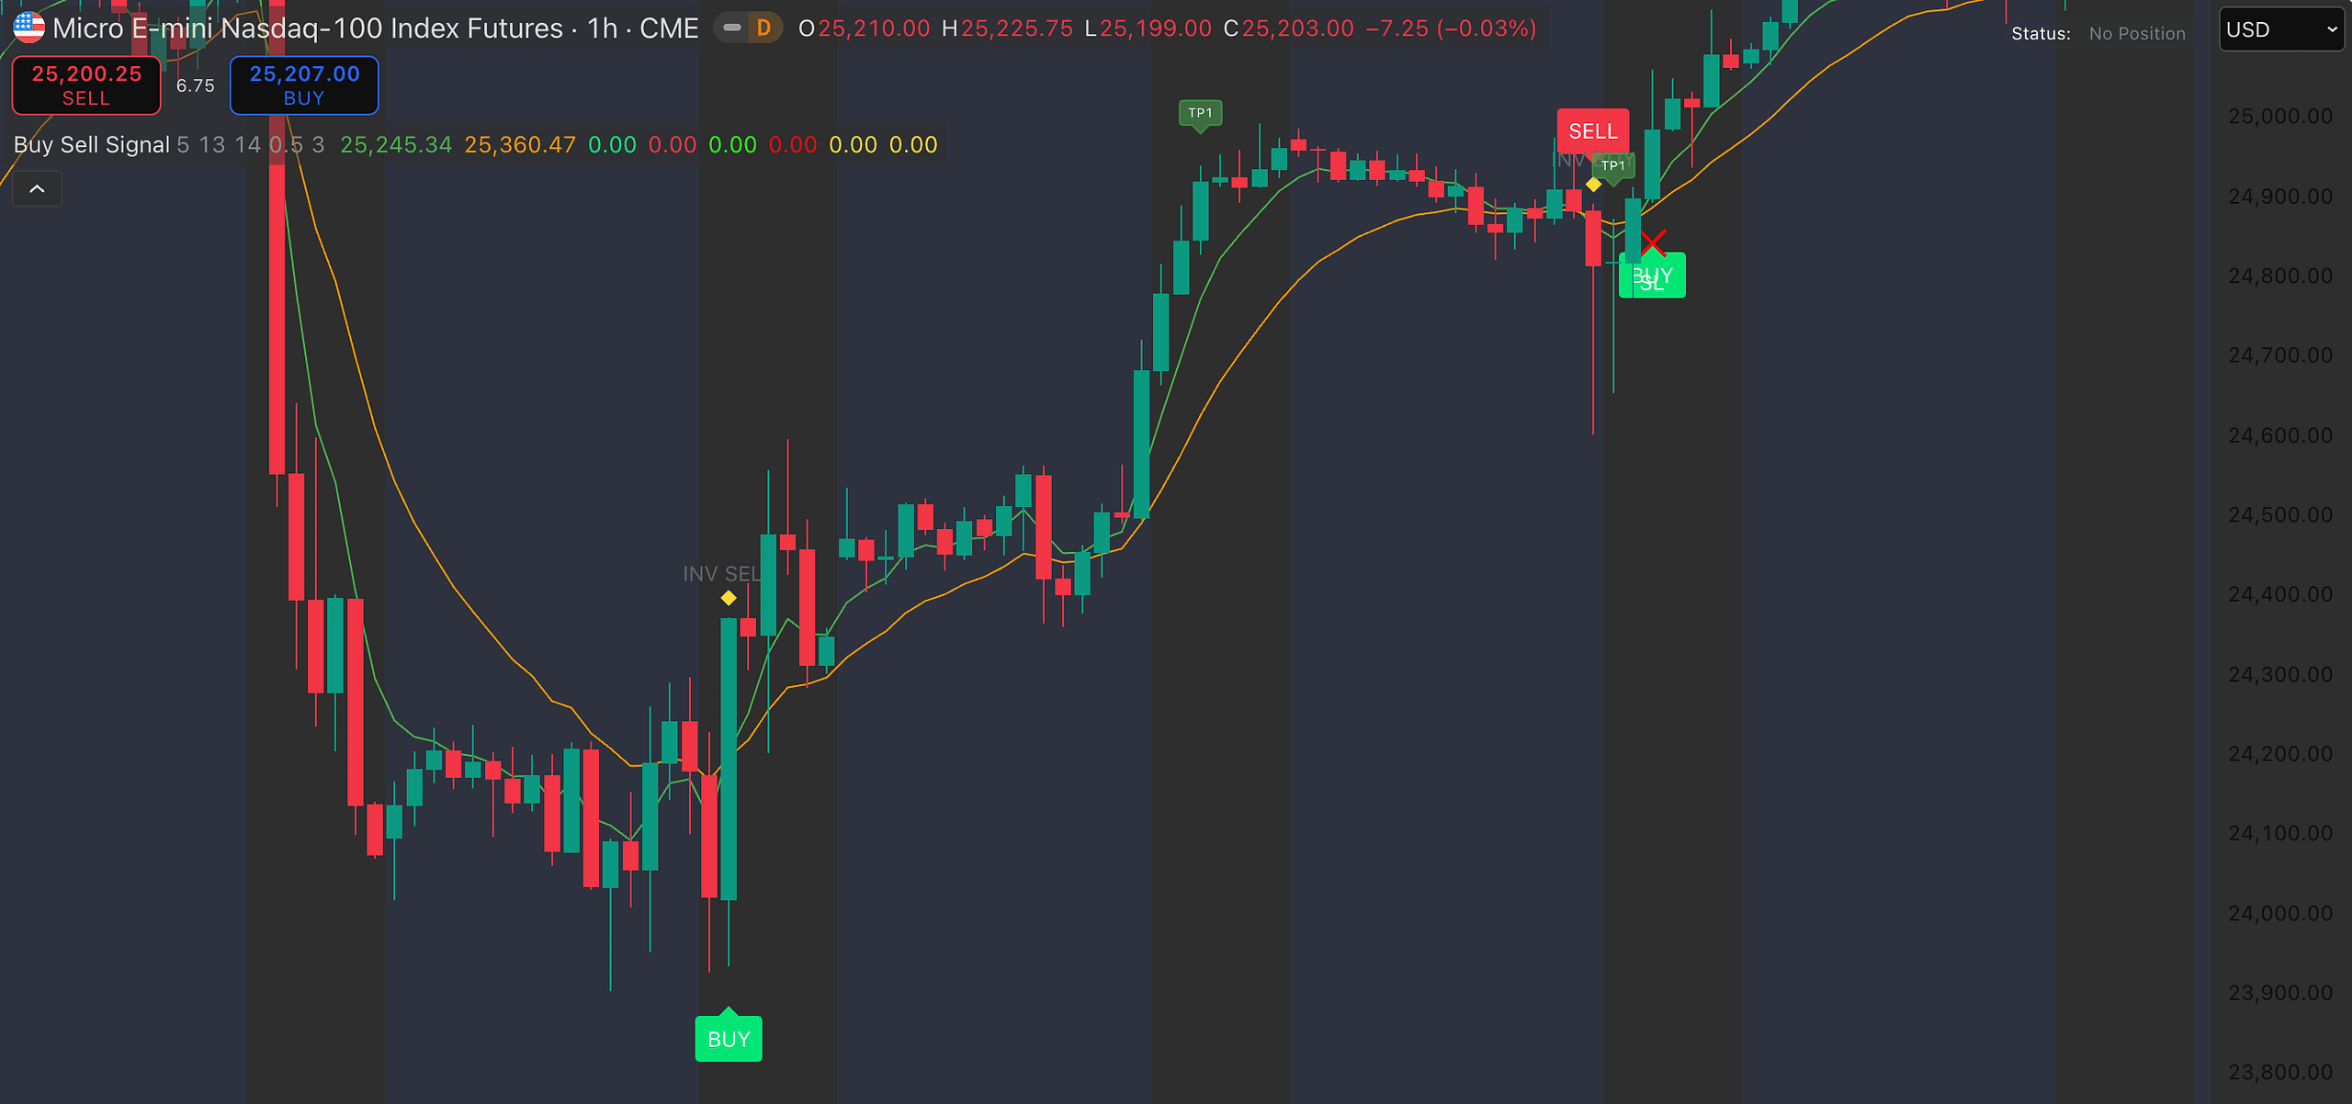Click the red X stop-loss marker
This screenshot has height=1104, width=2352.
click(1653, 244)
